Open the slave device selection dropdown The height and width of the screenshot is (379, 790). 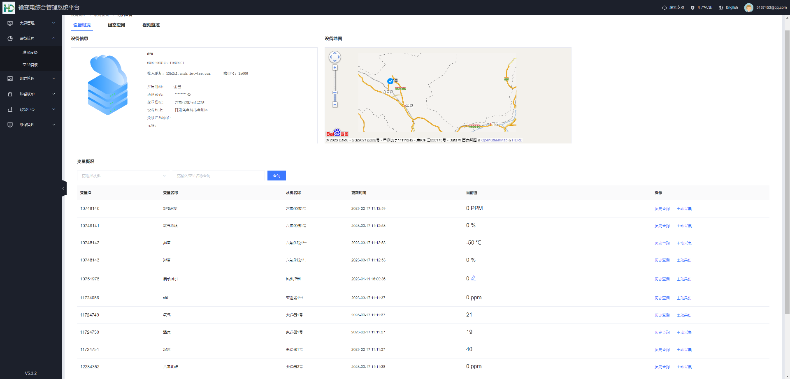point(123,176)
